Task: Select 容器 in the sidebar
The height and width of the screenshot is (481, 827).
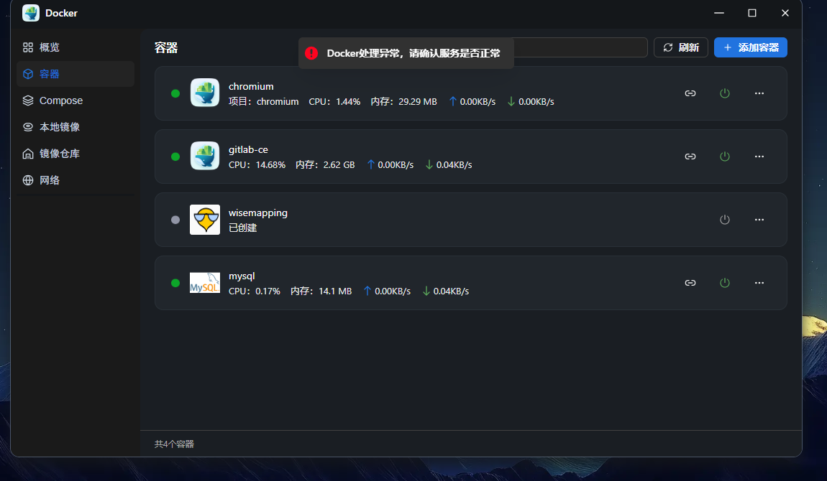Action: (76, 74)
